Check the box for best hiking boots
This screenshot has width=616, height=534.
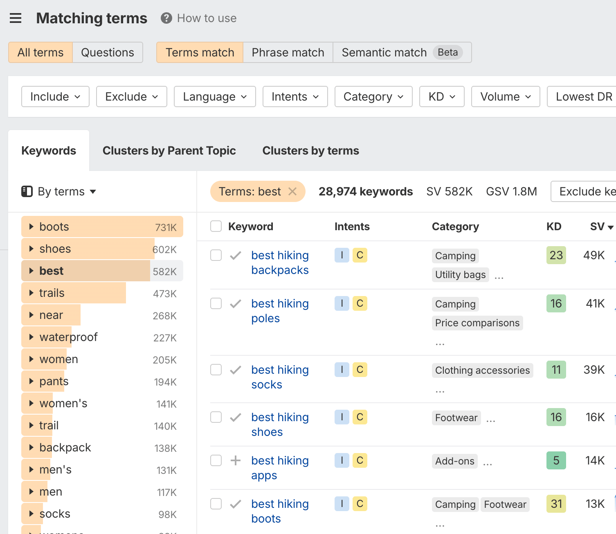pyautogui.click(x=216, y=504)
